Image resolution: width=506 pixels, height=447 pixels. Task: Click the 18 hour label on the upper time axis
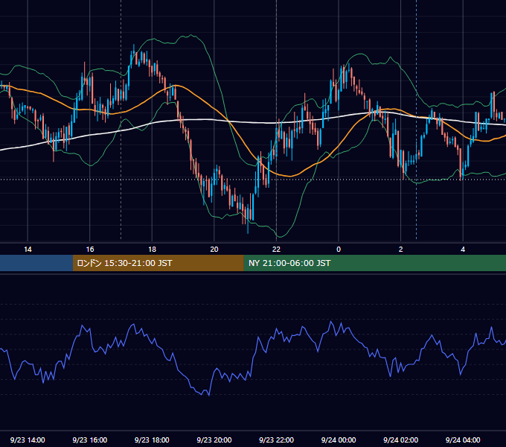[152, 250]
